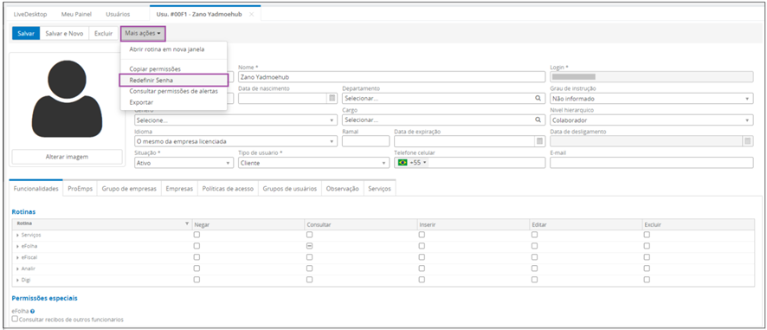The image size is (767, 330).
Task: Open the Nível hierarquico dropdown
Action: [x=652, y=120]
